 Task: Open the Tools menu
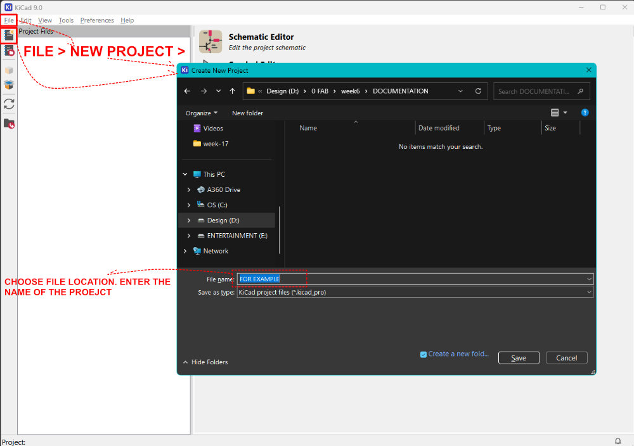click(66, 20)
